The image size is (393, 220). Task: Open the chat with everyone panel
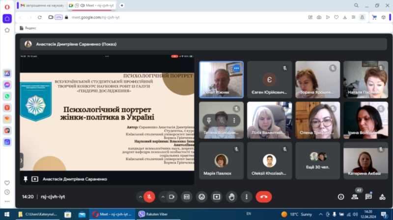[x=368, y=196]
